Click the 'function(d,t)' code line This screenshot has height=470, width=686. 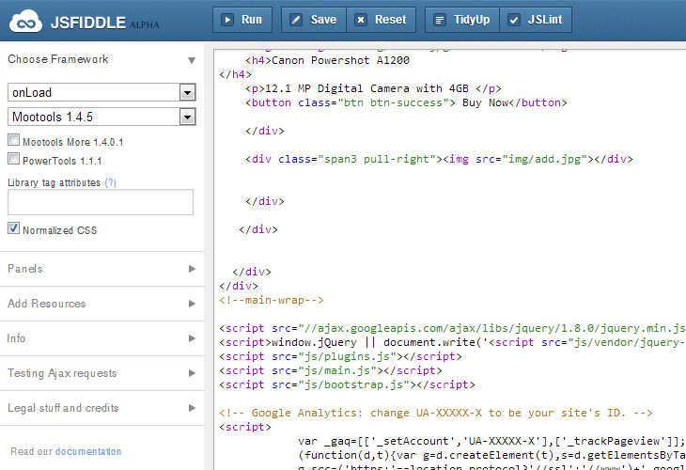[x=491, y=455]
